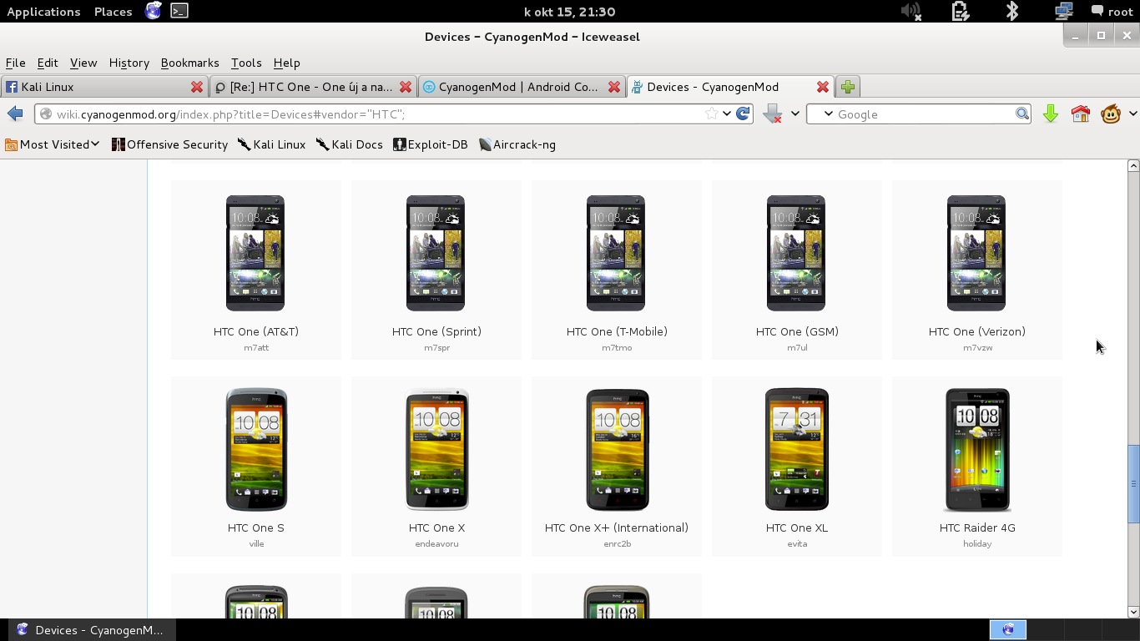Switch to the [Re:] HTC One tab
The height and width of the screenshot is (641, 1140).
point(313,87)
